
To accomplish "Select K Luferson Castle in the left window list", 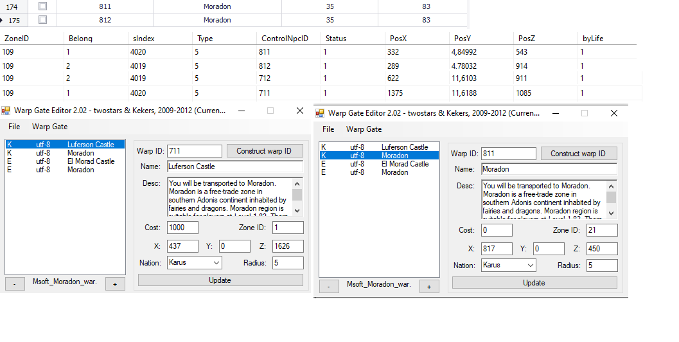I will point(65,145).
